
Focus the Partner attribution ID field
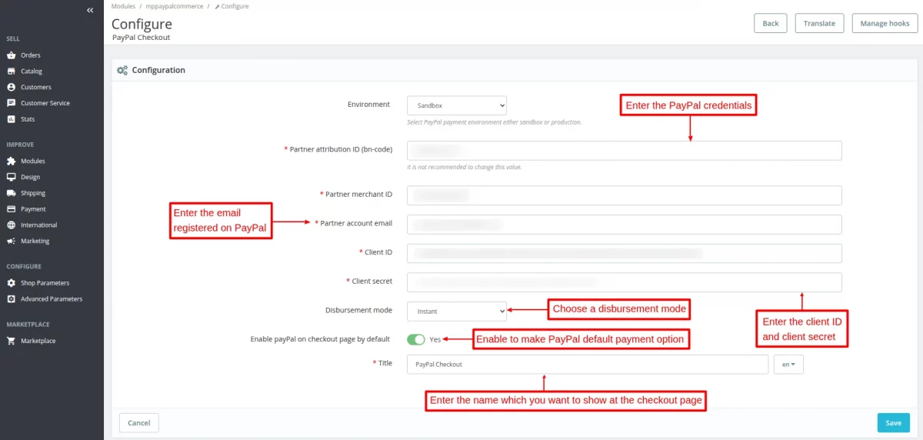point(625,151)
